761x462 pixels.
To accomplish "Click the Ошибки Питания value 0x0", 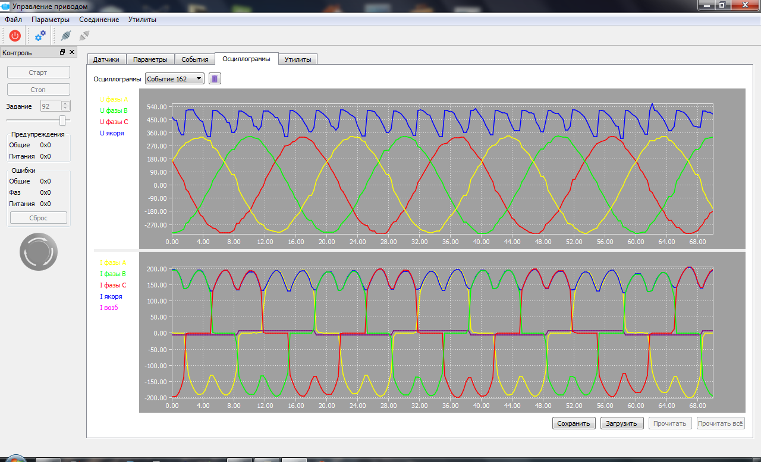I will click(x=46, y=204).
